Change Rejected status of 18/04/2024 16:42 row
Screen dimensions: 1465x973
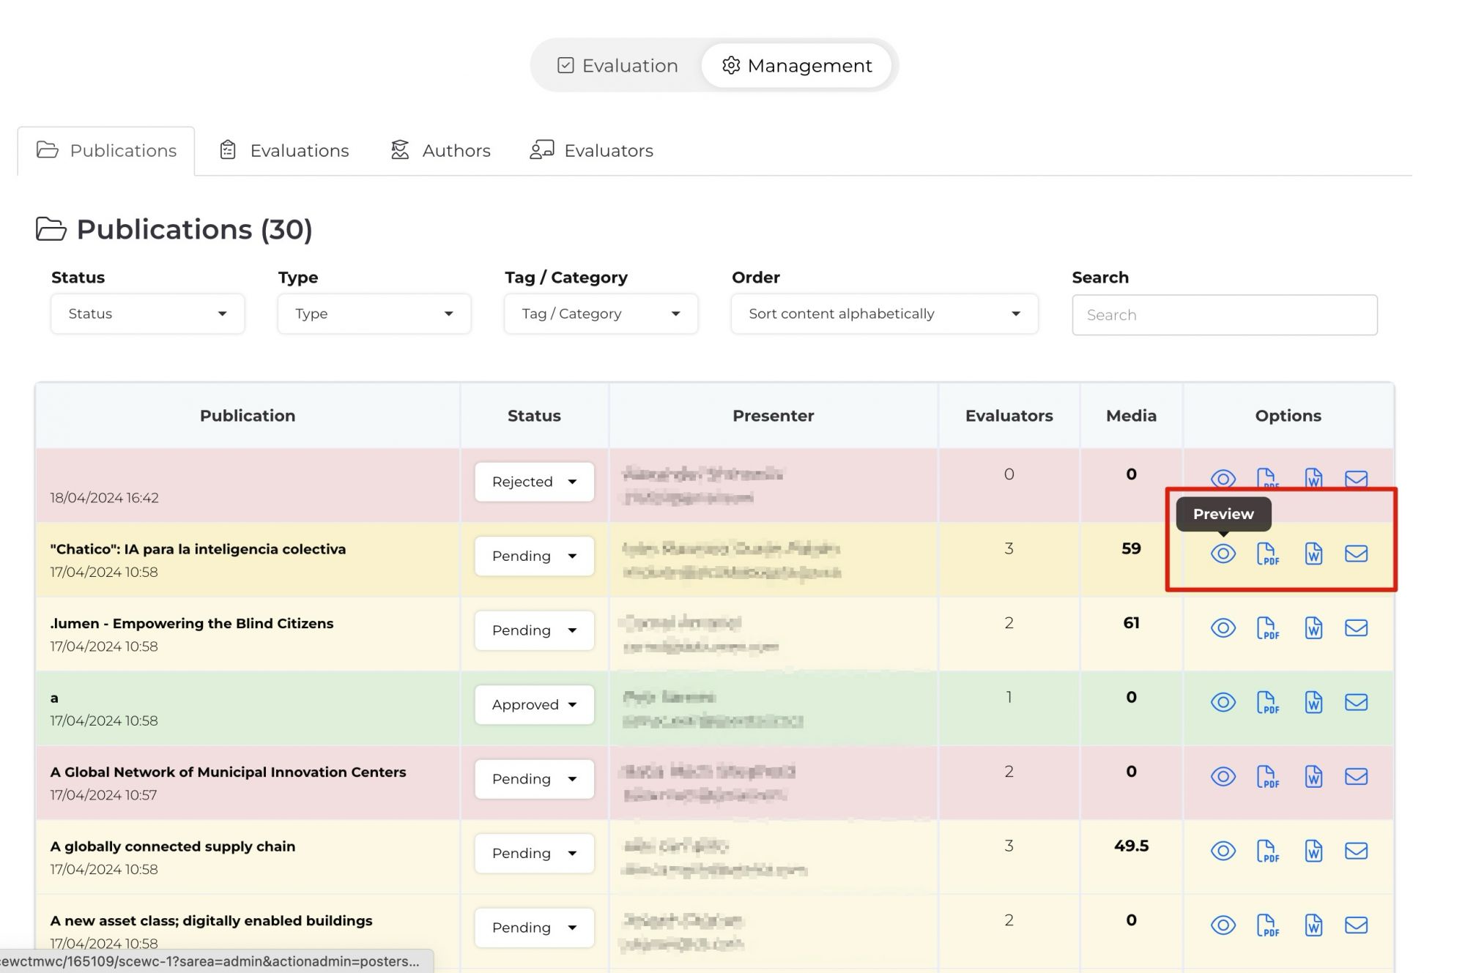pyautogui.click(x=534, y=482)
